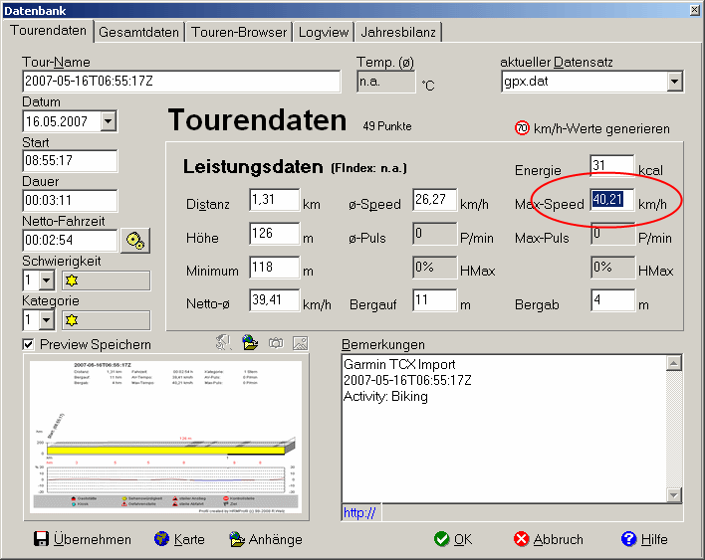Confirm with the OK button
Viewport: 705px width, 560px height.
tap(453, 539)
